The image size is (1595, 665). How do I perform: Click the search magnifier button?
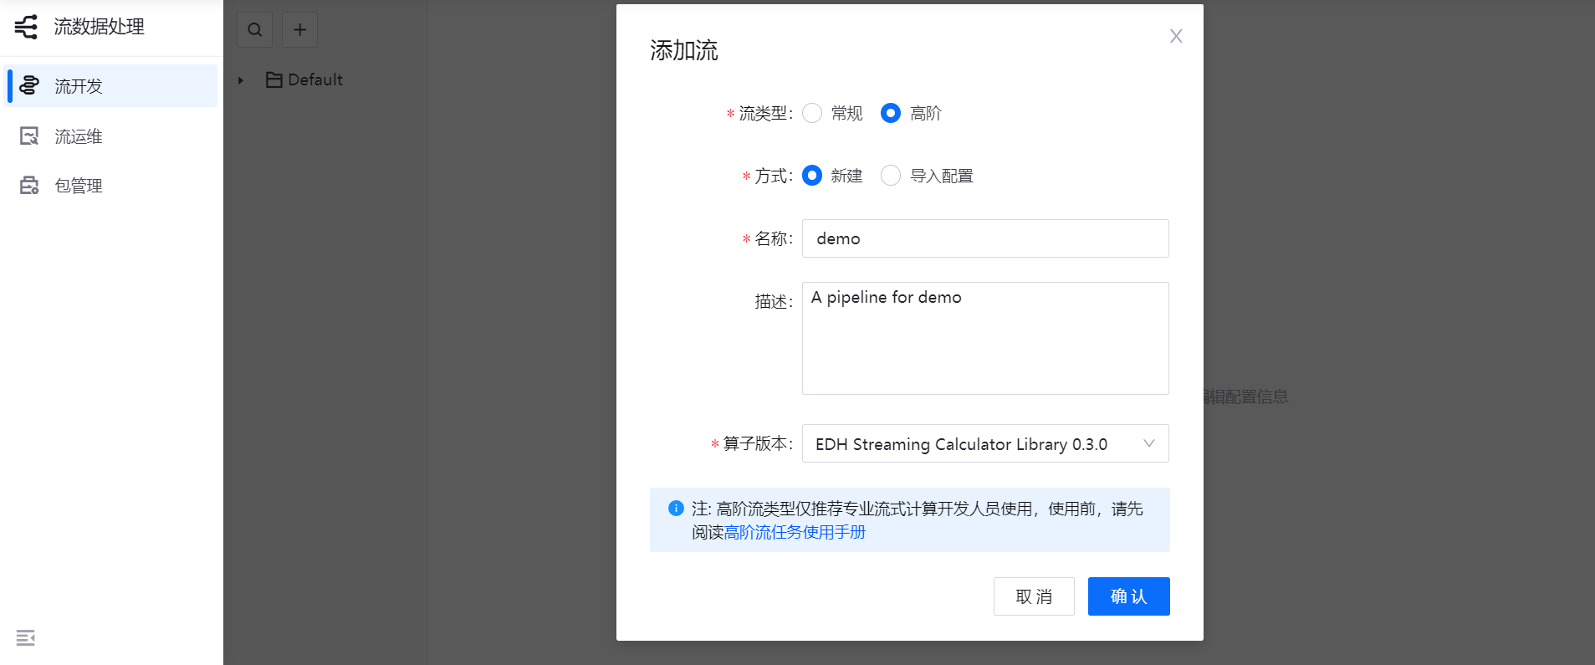[255, 30]
